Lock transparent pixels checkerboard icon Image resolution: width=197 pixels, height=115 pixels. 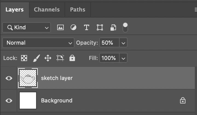click(24, 58)
